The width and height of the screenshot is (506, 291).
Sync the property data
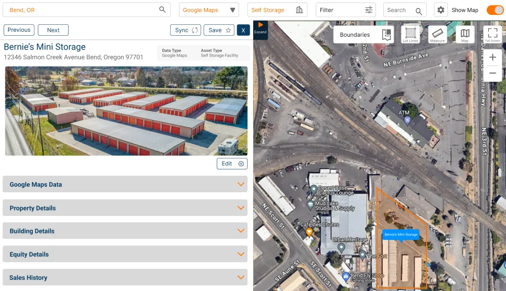186,30
